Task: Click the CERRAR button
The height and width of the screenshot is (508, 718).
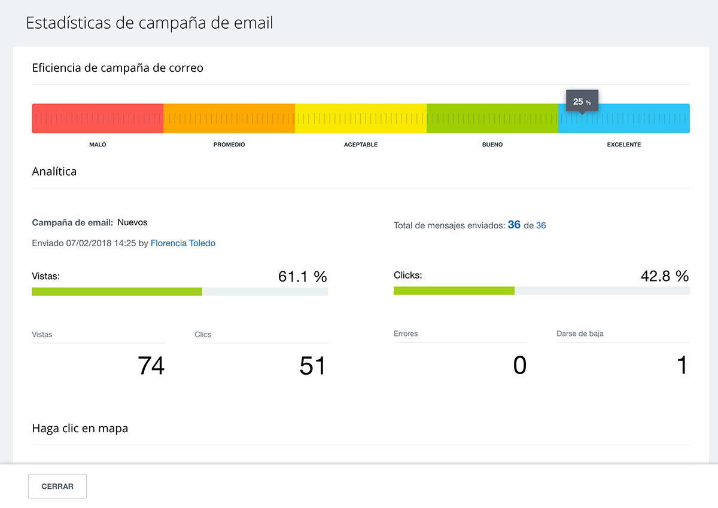Action: click(57, 486)
